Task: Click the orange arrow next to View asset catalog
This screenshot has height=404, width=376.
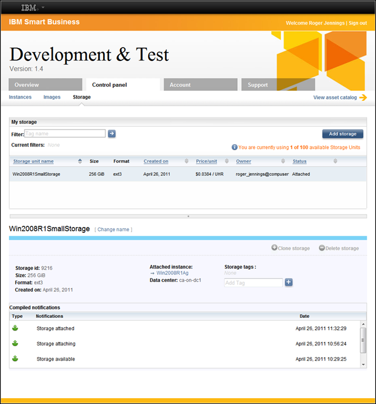Action: [363, 97]
